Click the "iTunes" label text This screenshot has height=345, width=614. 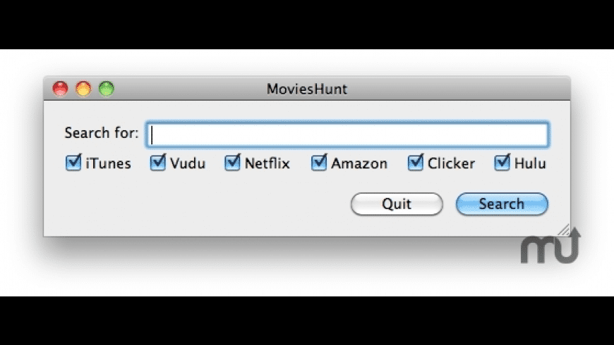click(x=108, y=164)
